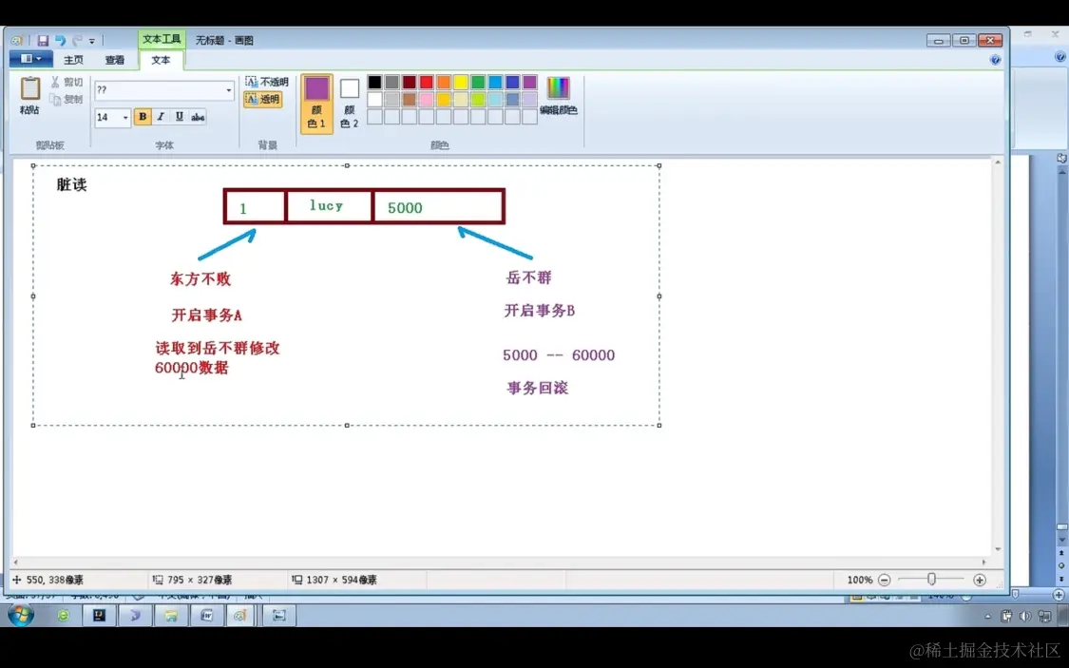
Task: Pick the bright red color swatch
Action: point(426,82)
